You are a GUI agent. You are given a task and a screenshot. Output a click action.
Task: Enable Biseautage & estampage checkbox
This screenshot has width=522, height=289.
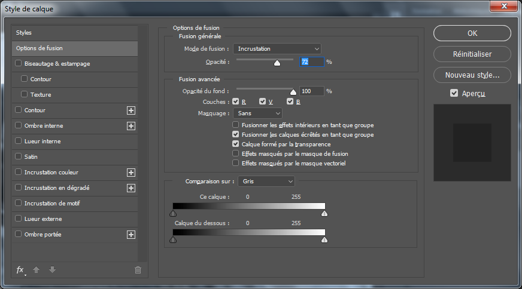(x=19, y=63)
